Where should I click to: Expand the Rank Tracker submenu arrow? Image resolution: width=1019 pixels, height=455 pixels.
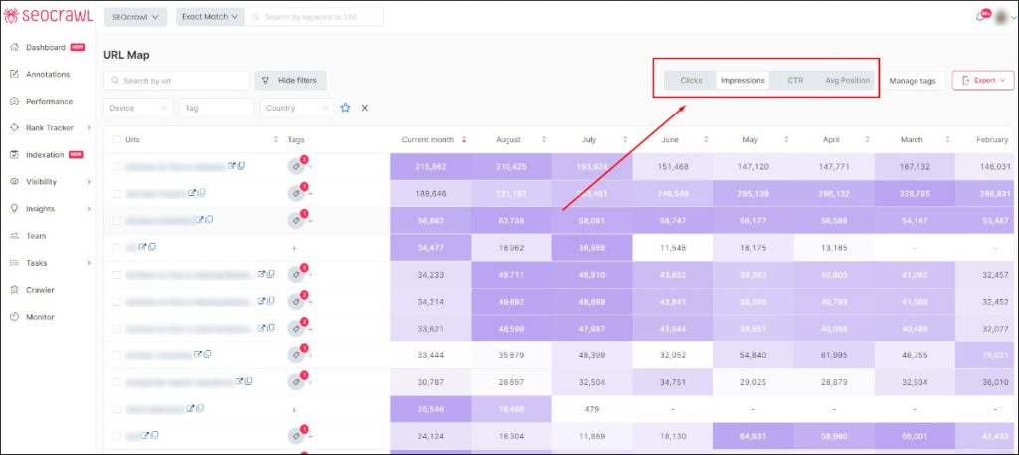tap(89, 128)
